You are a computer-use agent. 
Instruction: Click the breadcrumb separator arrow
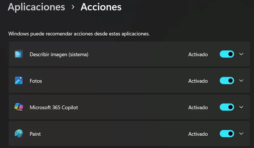73,7
